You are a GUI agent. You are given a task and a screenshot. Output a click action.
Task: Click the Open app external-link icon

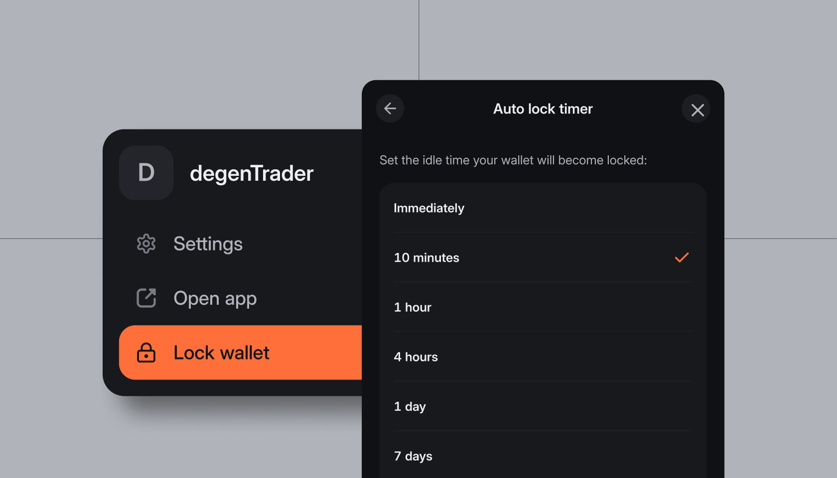[146, 298]
